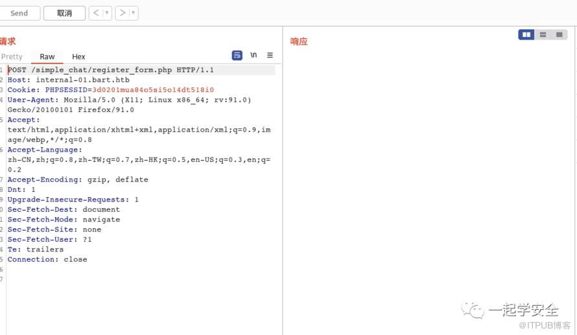The image size is (577, 335).
Task: Open the forward history dropdown arrow
Action: (134, 13)
